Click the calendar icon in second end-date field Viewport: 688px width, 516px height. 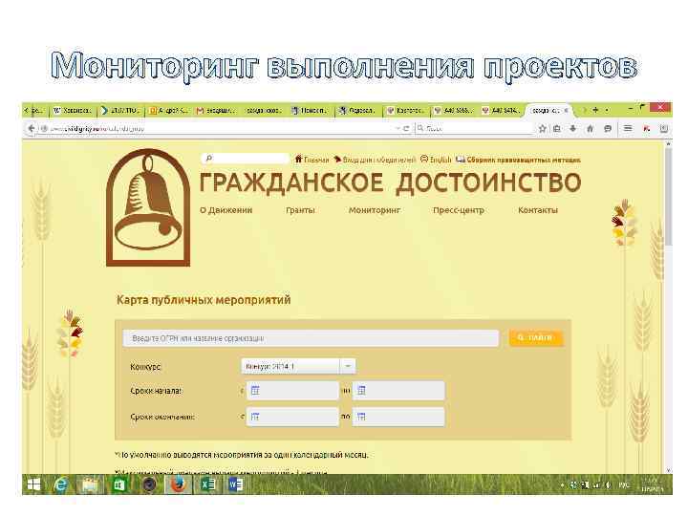point(361,417)
